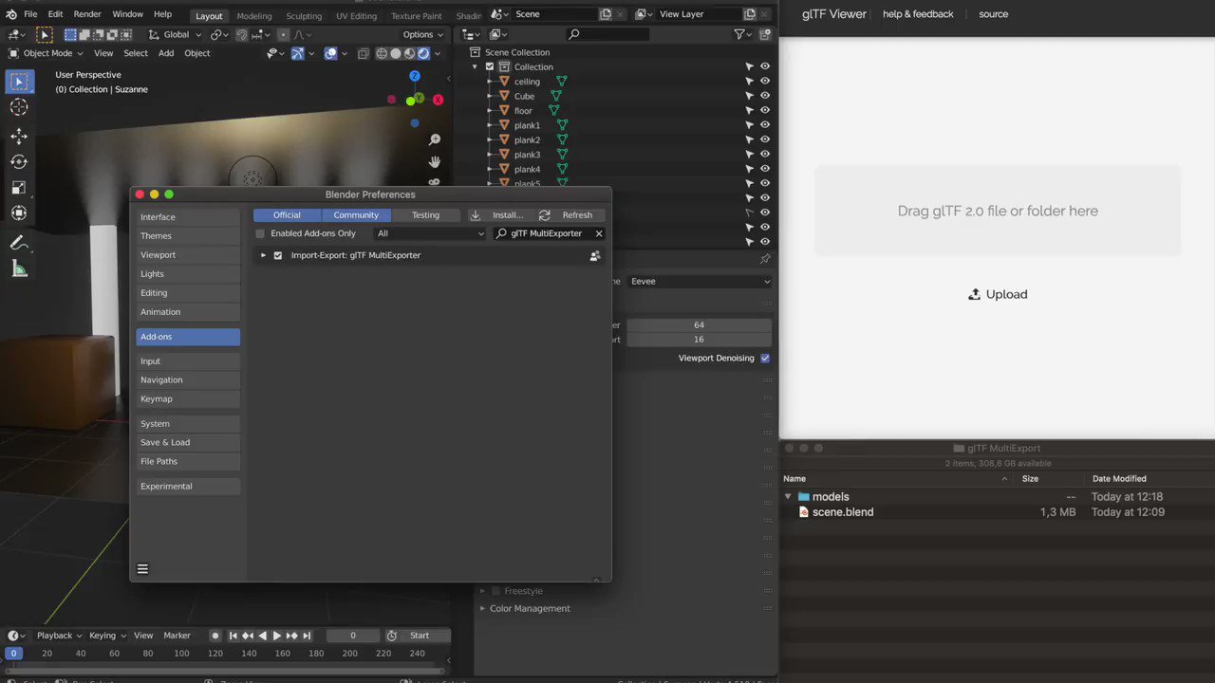This screenshot has height=683, width=1215.
Task: Disable the Import-Export: glTF MultiExporter add-on
Action: 278,254
